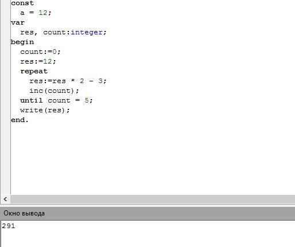Click the until count = 5 line
Image resolution: width=295 pixels, height=247 pixels.
56,100
